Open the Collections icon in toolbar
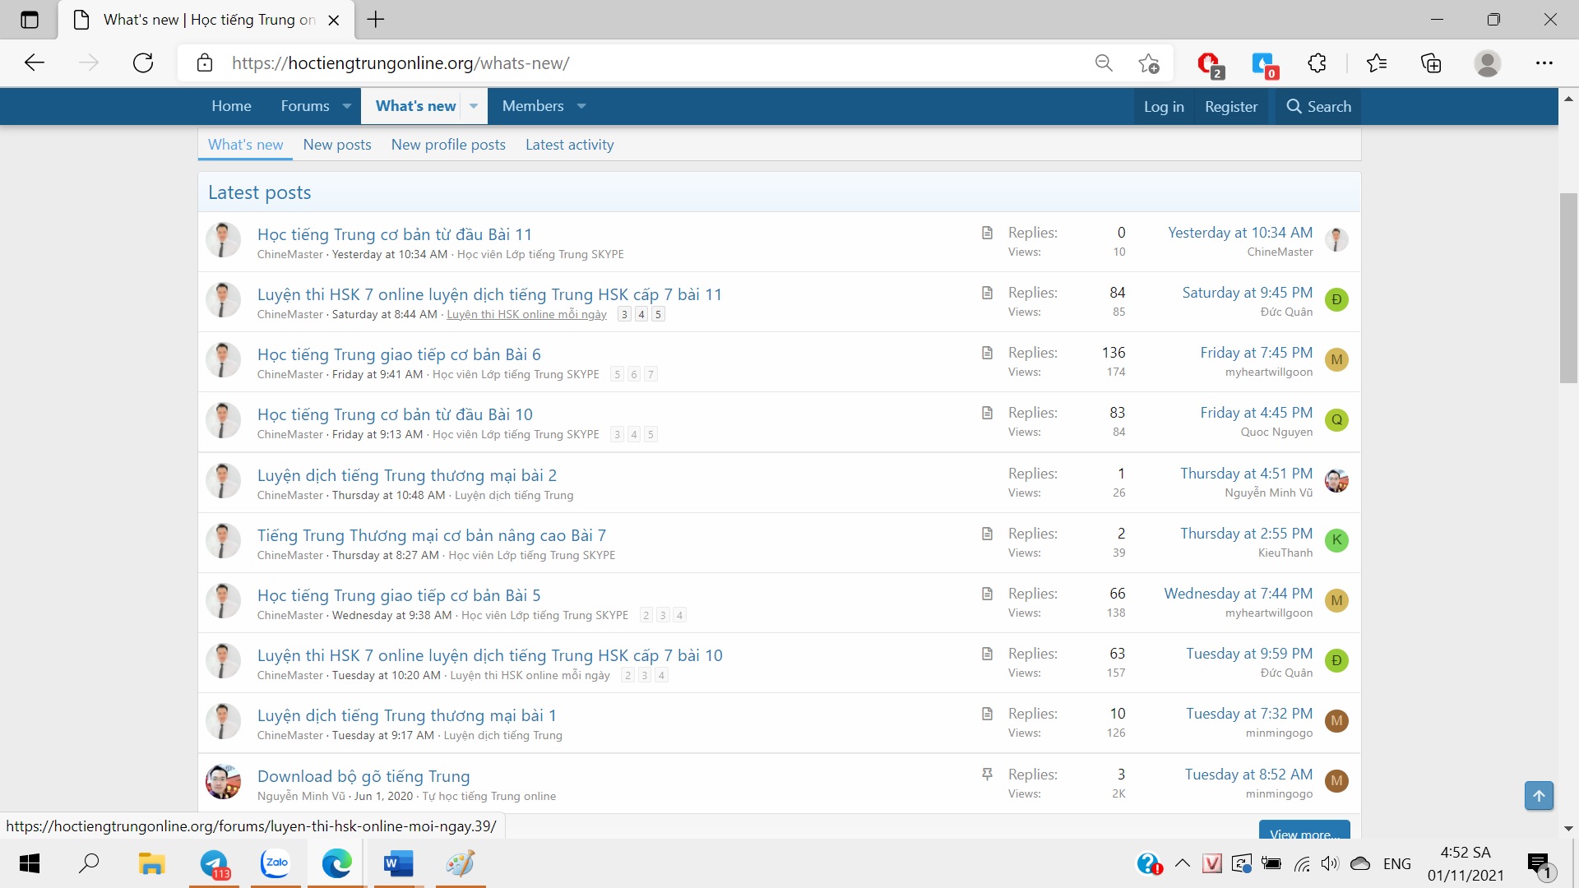The width and height of the screenshot is (1579, 888). pyautogui.click(x=1431, y=63)
